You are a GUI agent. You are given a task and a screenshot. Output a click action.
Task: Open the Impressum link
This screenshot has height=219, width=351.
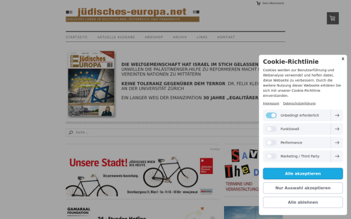tap(271, 103)
